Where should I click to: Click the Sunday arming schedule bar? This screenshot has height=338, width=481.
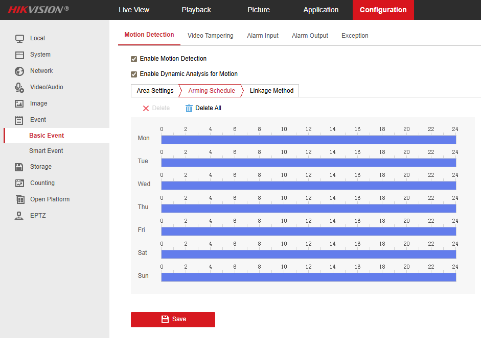pos(308,277)
